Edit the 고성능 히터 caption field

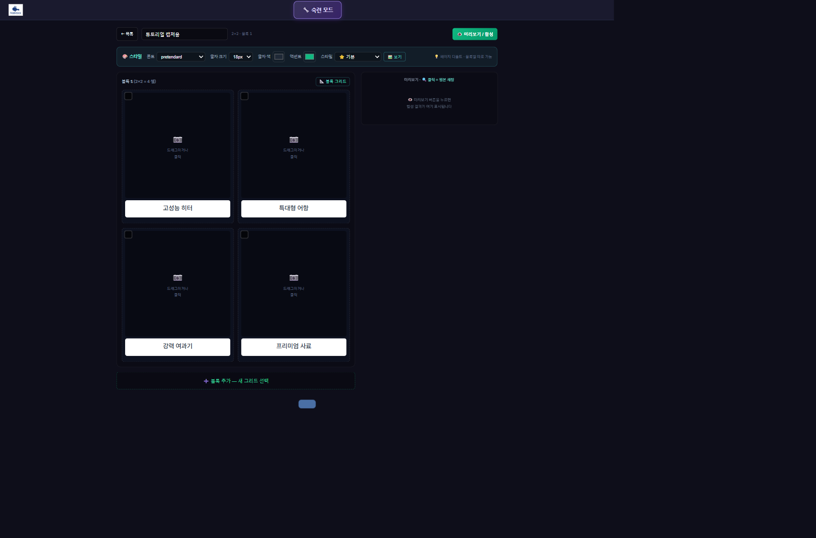(x=177, y=208)
